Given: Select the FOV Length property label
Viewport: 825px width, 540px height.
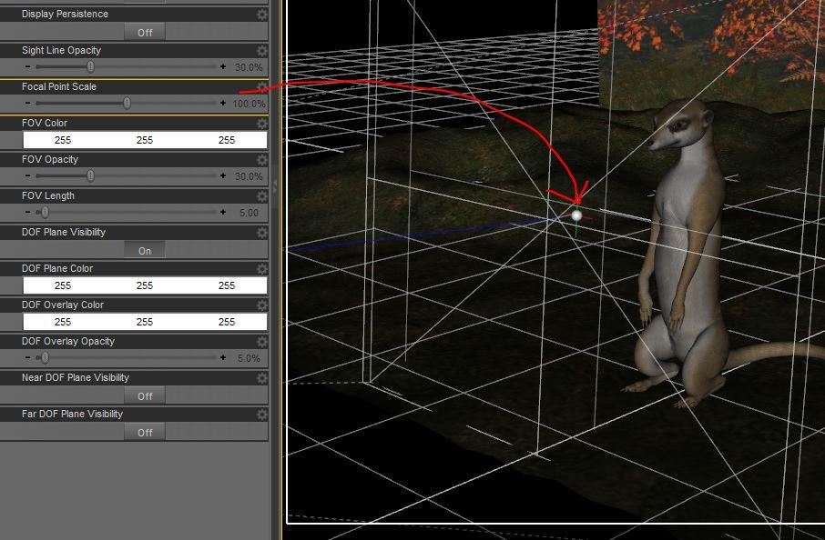Looking at the screenshot, I should click(x=48, y=196).
